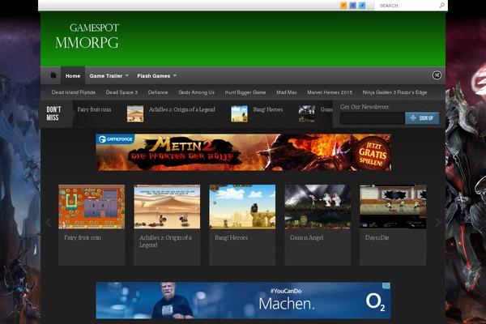Click the magnifier search icon
This screenshot has width=486, height=324.
pos(442,6)
